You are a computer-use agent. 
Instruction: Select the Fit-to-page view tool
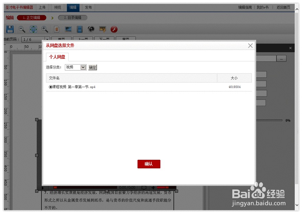(x=33, y=29)
